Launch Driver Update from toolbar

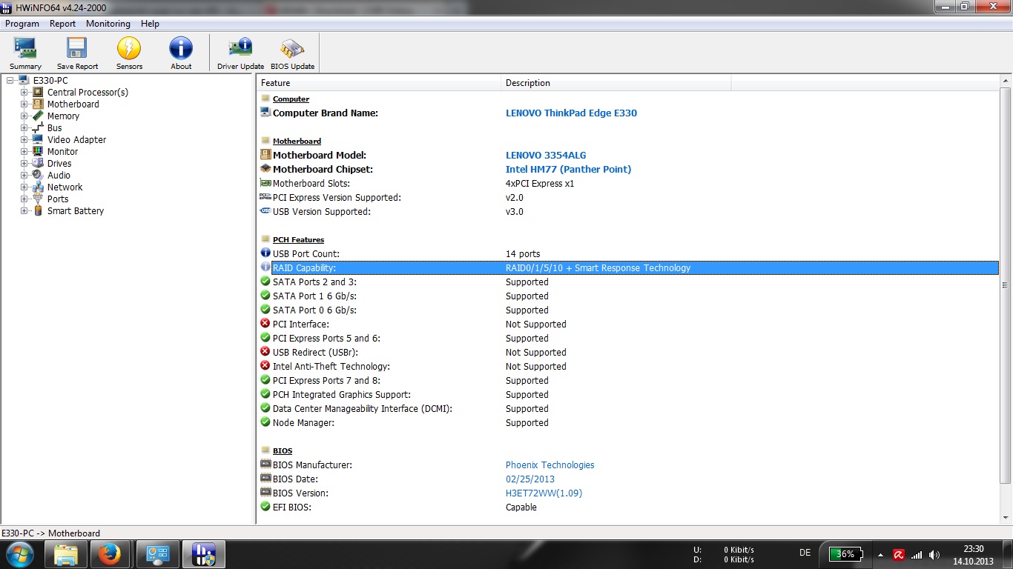coord(240,53)
